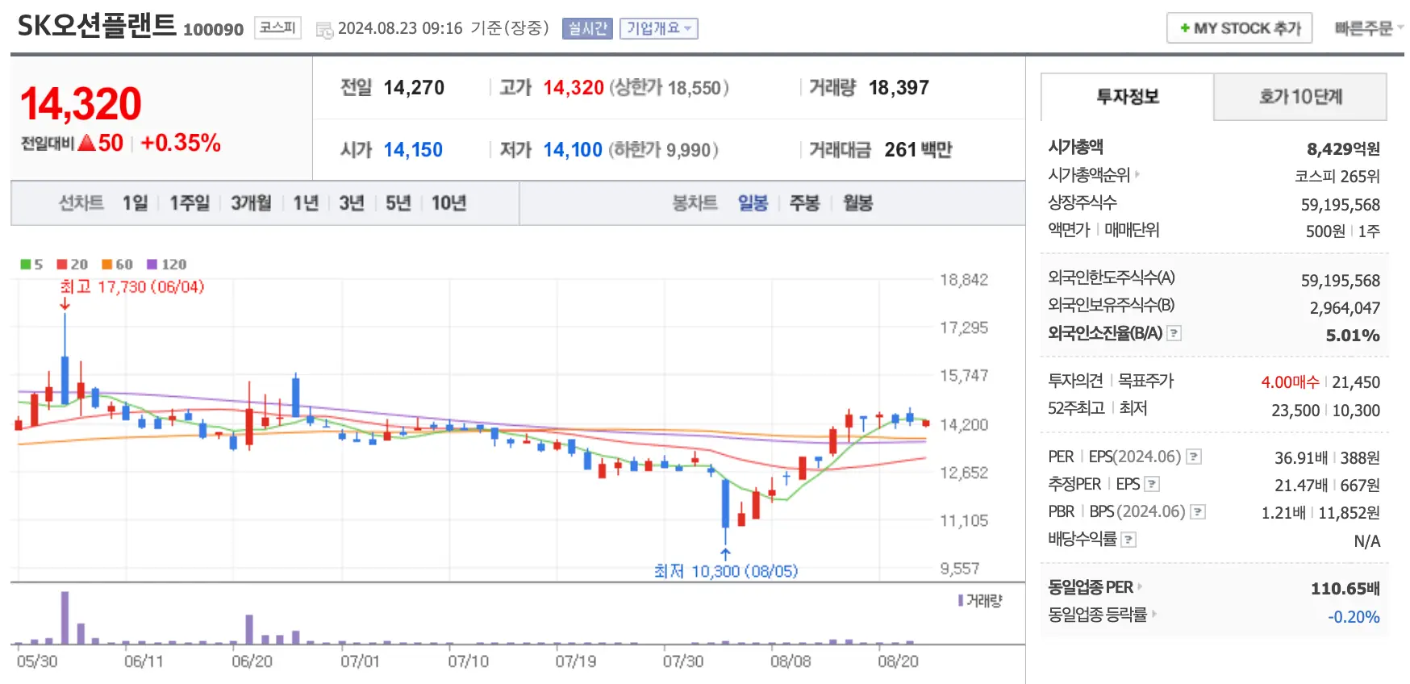Expand the 빠른주문 dropdown
Viewport: 1410px width, 684px height.
(1368, 28)
